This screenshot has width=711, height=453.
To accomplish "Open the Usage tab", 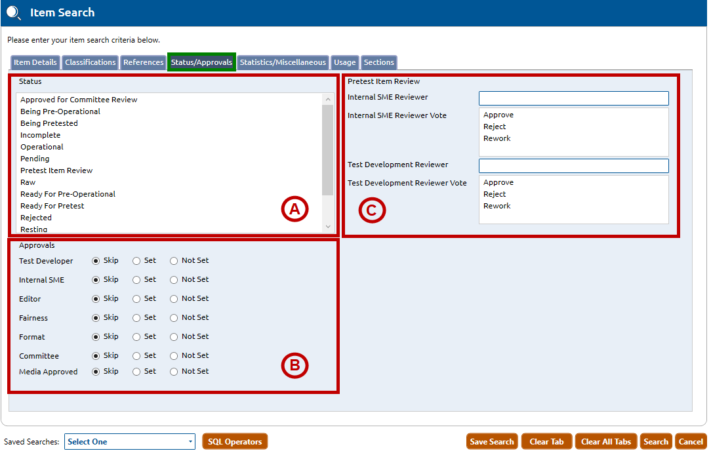I will tap(344, 63).
